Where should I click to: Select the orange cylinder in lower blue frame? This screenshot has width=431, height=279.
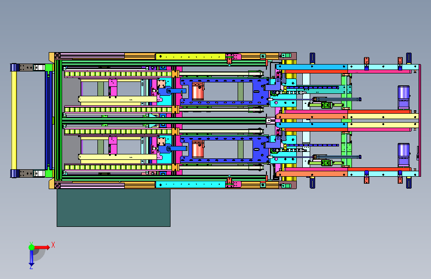click(198, 149)
